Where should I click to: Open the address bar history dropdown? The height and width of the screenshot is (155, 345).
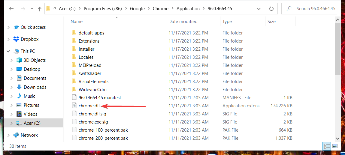click(x=259, y=9)
